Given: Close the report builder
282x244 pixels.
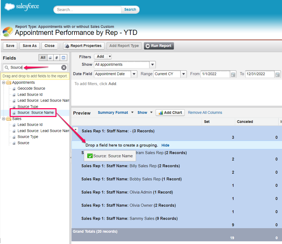Looking at the screenshot, I should (x=50, y=46).
